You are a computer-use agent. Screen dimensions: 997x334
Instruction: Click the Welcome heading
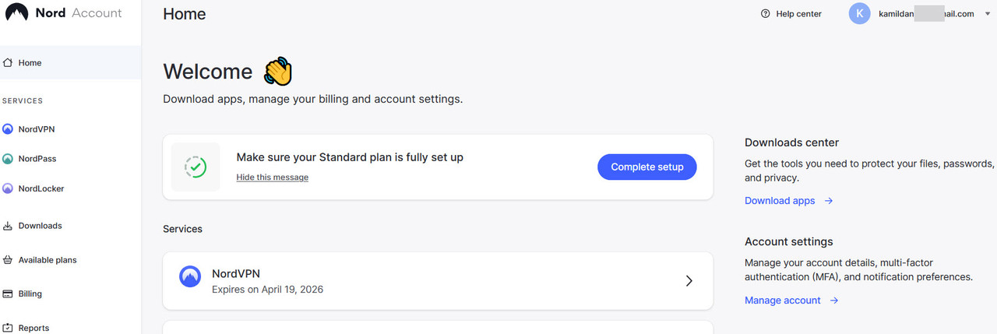pos(208,72)
